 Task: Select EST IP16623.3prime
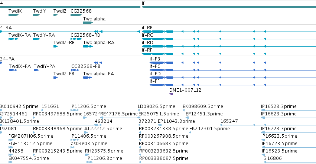click(289, 118)
